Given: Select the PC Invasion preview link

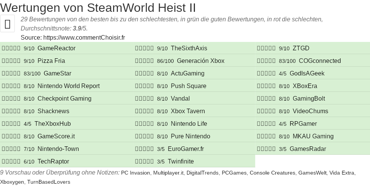Looking at the screenshot, I should [136, 173].
